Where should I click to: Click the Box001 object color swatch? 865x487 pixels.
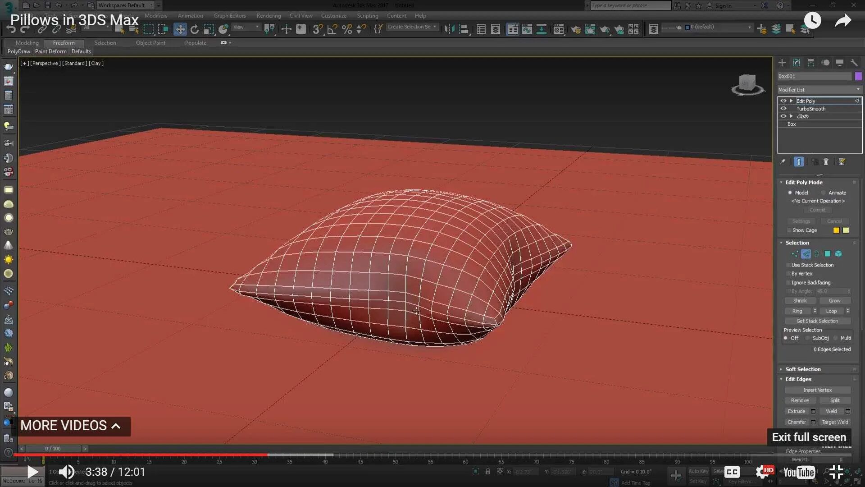pyautogui.click(x=858, y=76)
